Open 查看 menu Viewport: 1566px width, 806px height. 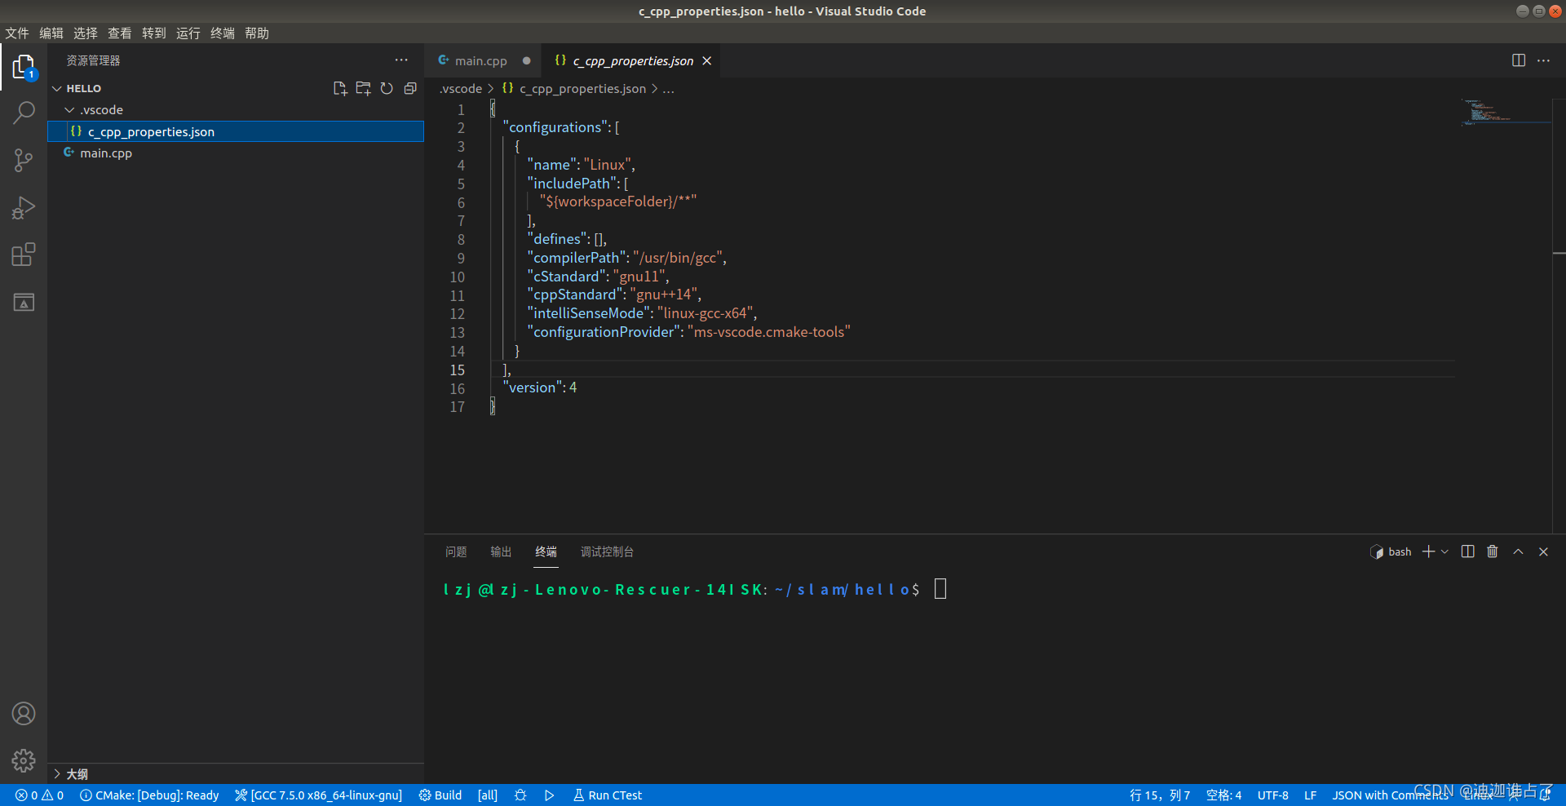click(x=120, y=33)
